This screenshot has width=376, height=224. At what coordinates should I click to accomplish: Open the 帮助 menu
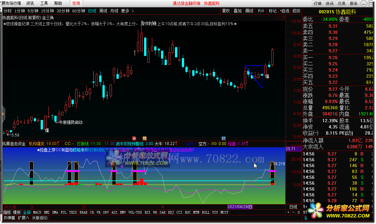pos(58,3)
